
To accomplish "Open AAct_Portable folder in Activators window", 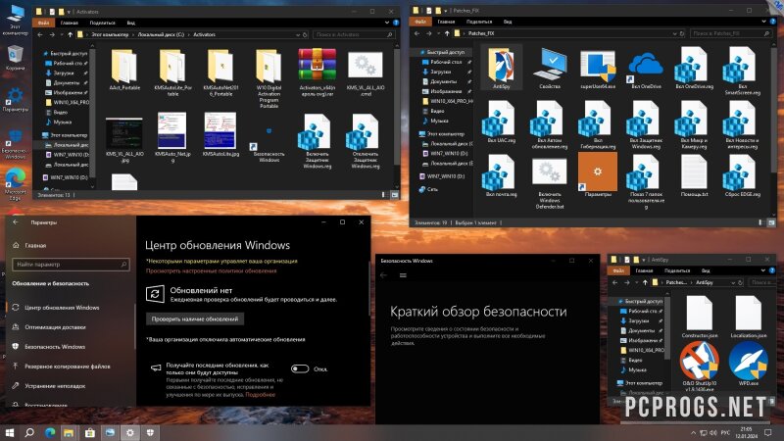I will 124,70.
